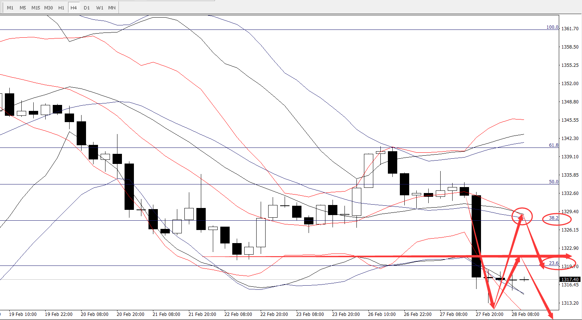
Task: Set the chart period to M15
Action: pyautogui.click(x=36, y=8)
